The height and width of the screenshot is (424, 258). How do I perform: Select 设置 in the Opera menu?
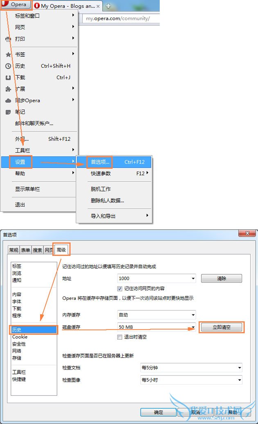point(39,162)
